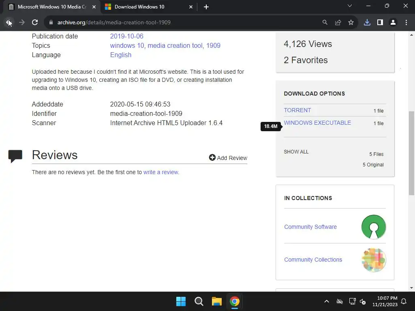Click Community Collections mosaic thumbnail
Viewport: 415px width, 311px height.
point(373,260)
